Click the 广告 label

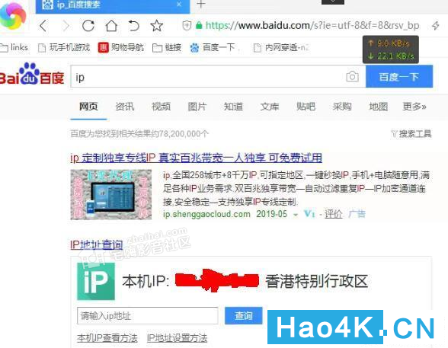(357, 214)
